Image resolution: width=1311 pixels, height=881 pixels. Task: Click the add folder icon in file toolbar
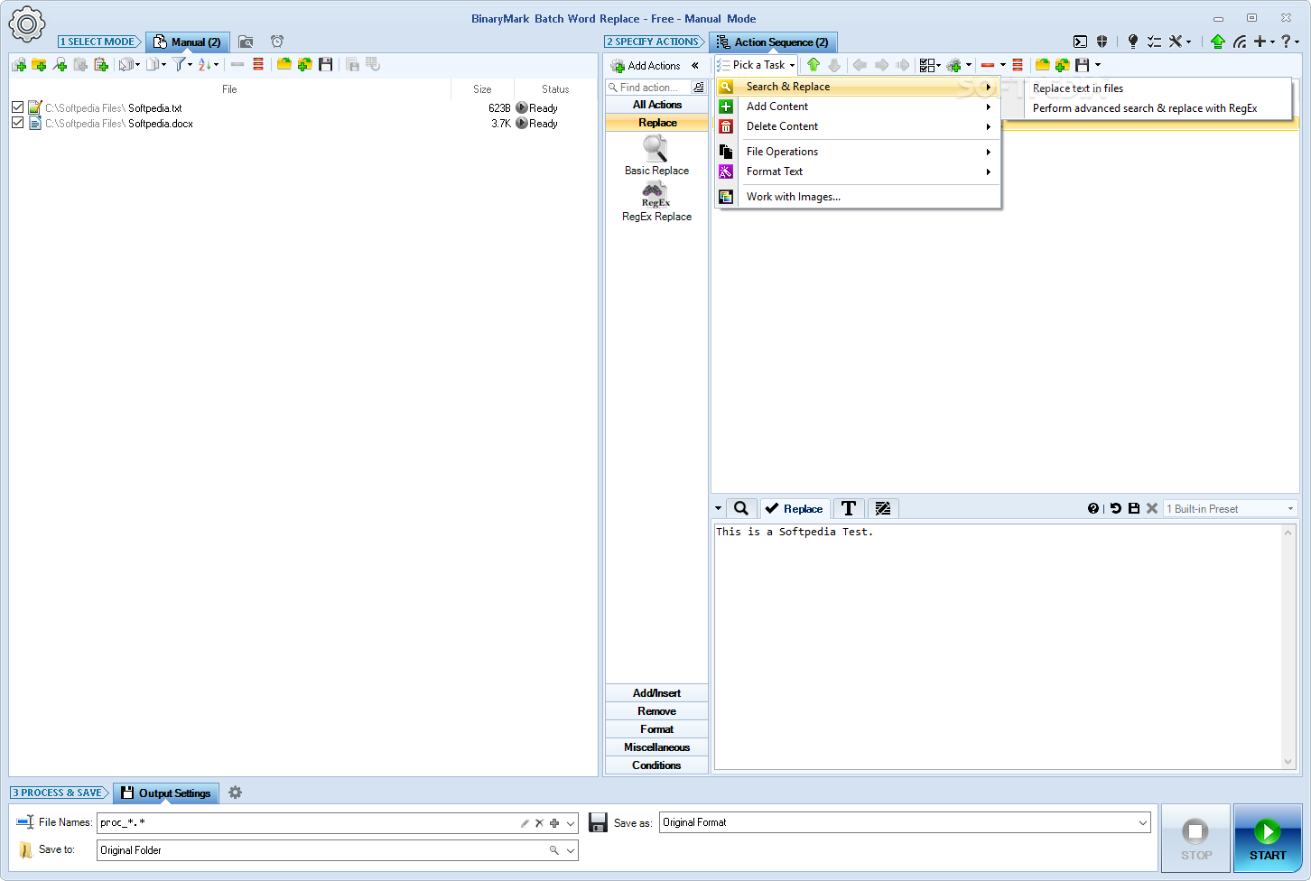pyautogui.click(x=39, y=65)
